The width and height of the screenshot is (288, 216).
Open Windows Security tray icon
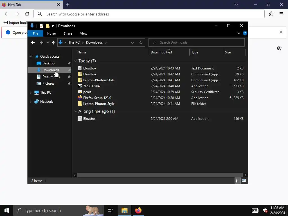click(x=265, y=210)
